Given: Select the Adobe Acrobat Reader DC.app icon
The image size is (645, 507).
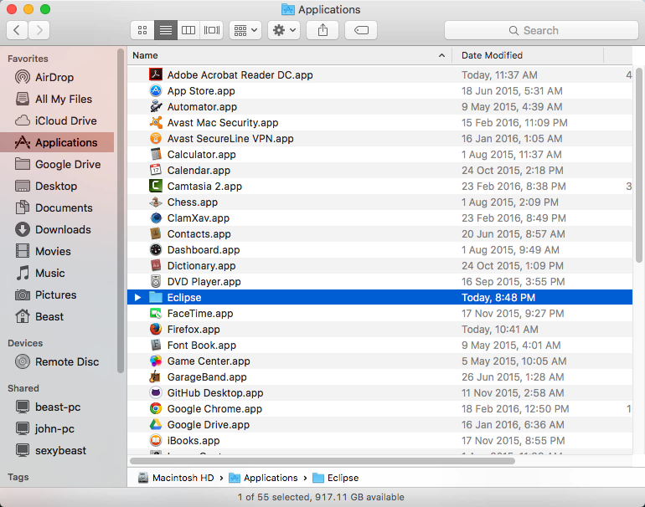Looking at the screenshot, I should coord(156,74).
